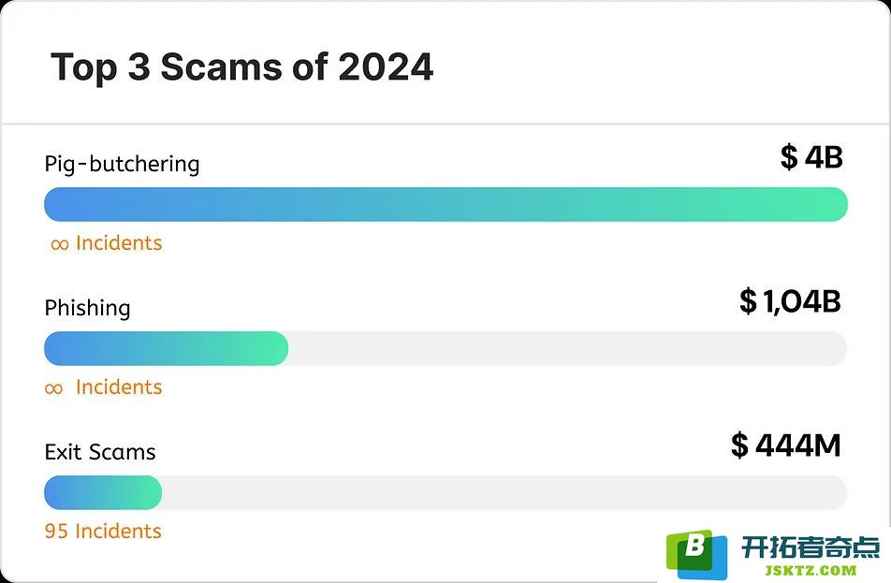
Task: Click the $ 1,04B amount
Action: tap(790, 301)
